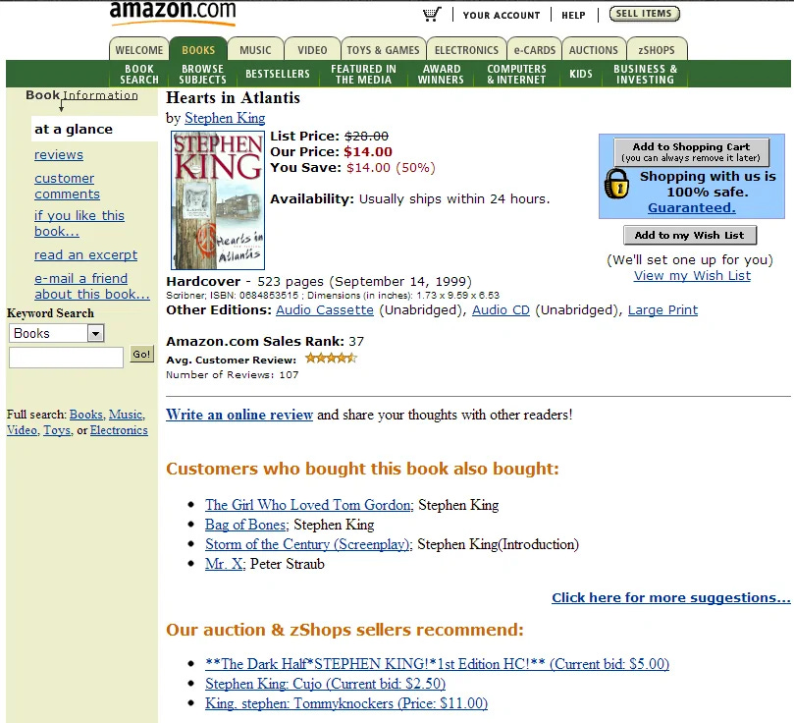Open the Audio Cassette edition link
This screenshot has height=723, width=794.
[x=325, y=310]
